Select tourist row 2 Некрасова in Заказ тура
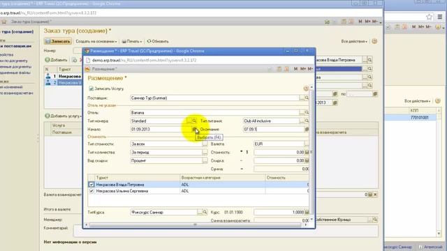 point(64,82)
